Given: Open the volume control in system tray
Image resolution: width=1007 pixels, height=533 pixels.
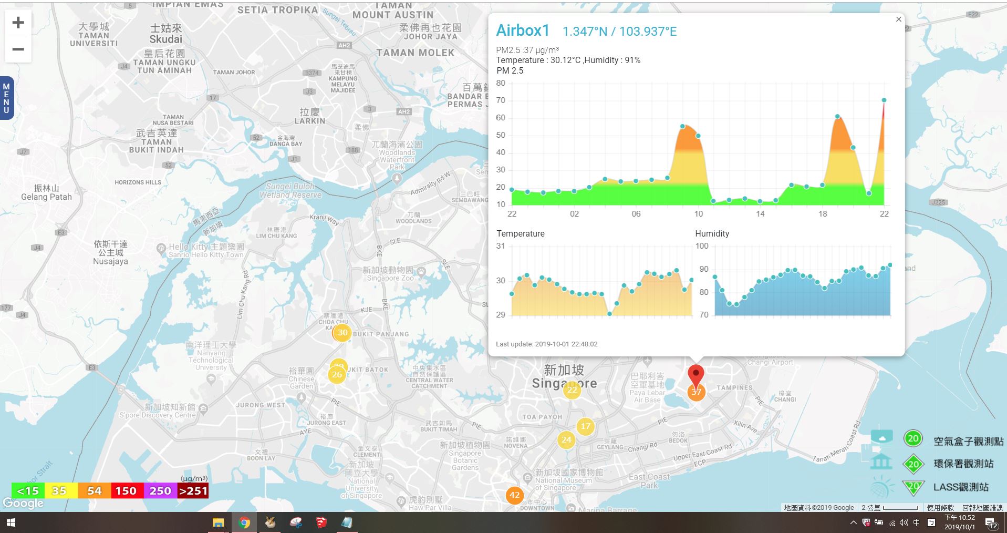Looking at the screenshot, I should 904,522.
